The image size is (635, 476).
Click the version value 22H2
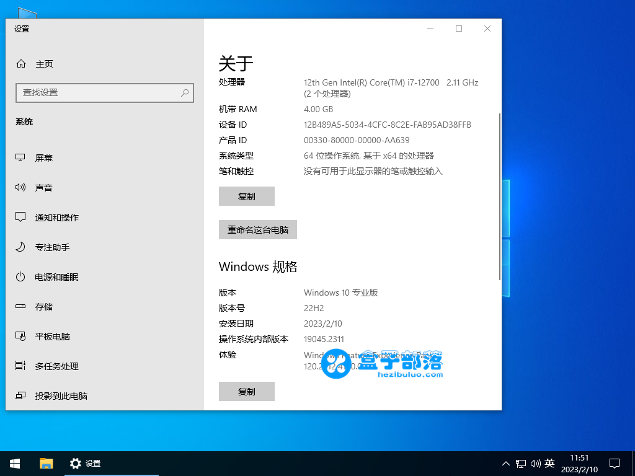coord(314,308)
